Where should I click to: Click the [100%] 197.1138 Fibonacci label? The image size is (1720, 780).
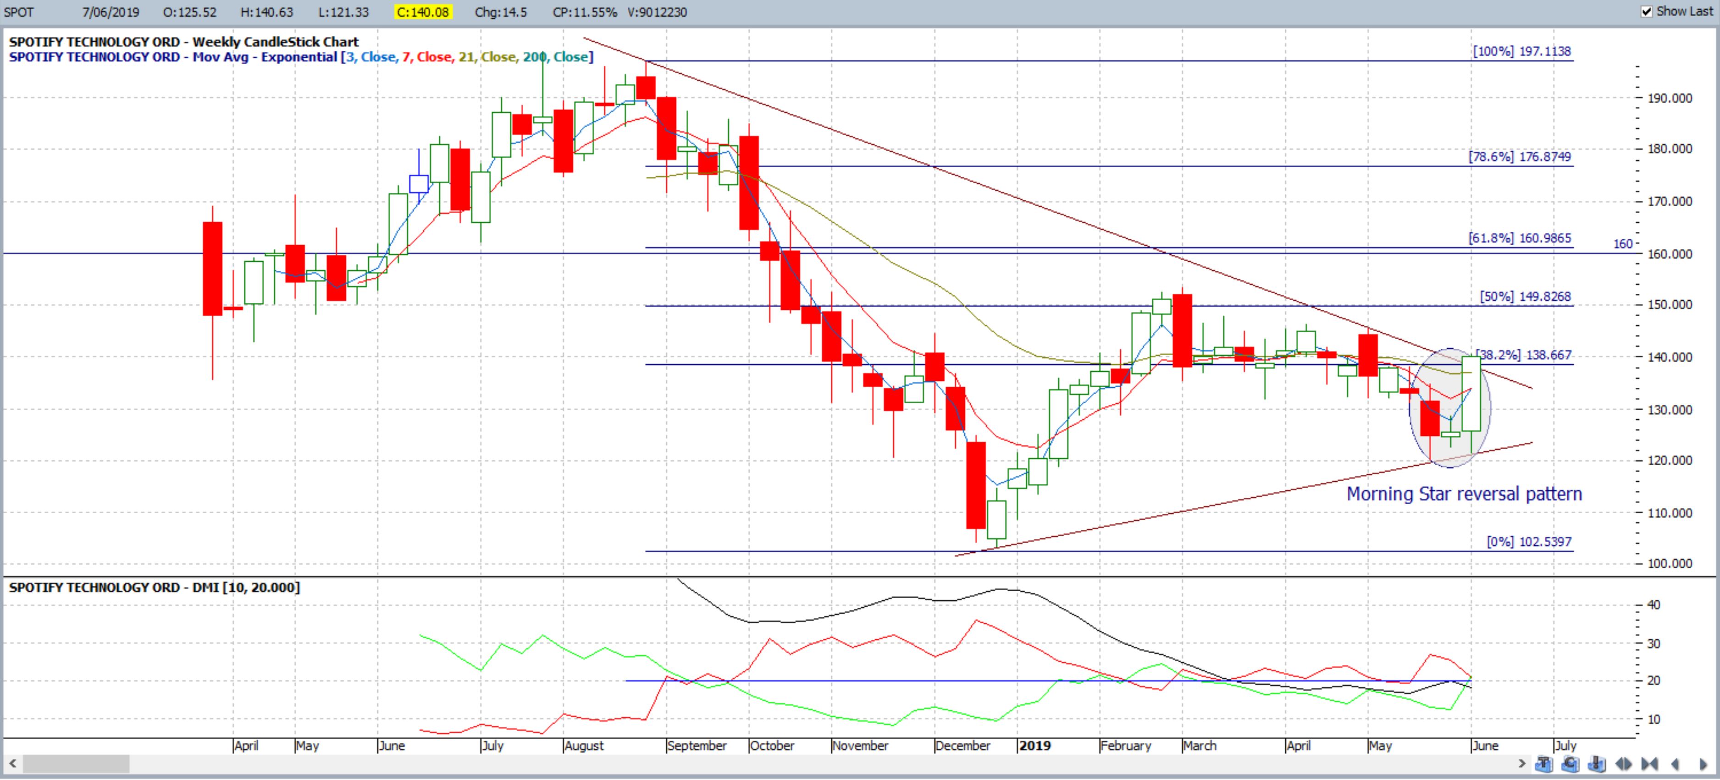(x=1522, y=51)
